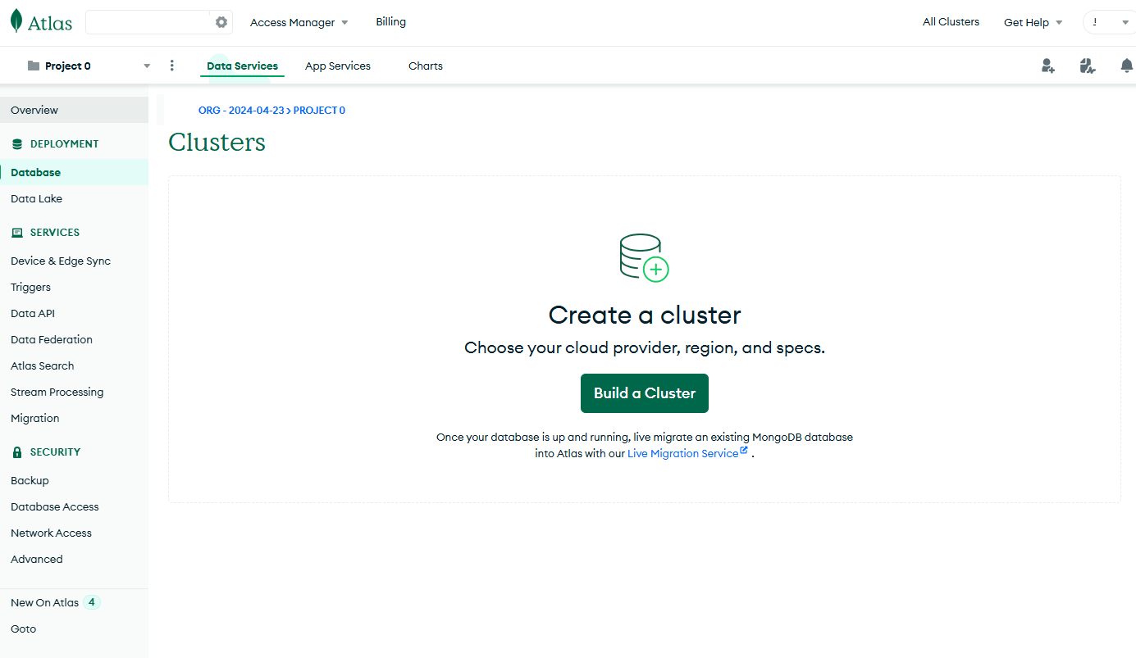Click the organization search field
The height and width of the screenshot is (658, 1136).
pyautogui.click(x=148, y=22)
